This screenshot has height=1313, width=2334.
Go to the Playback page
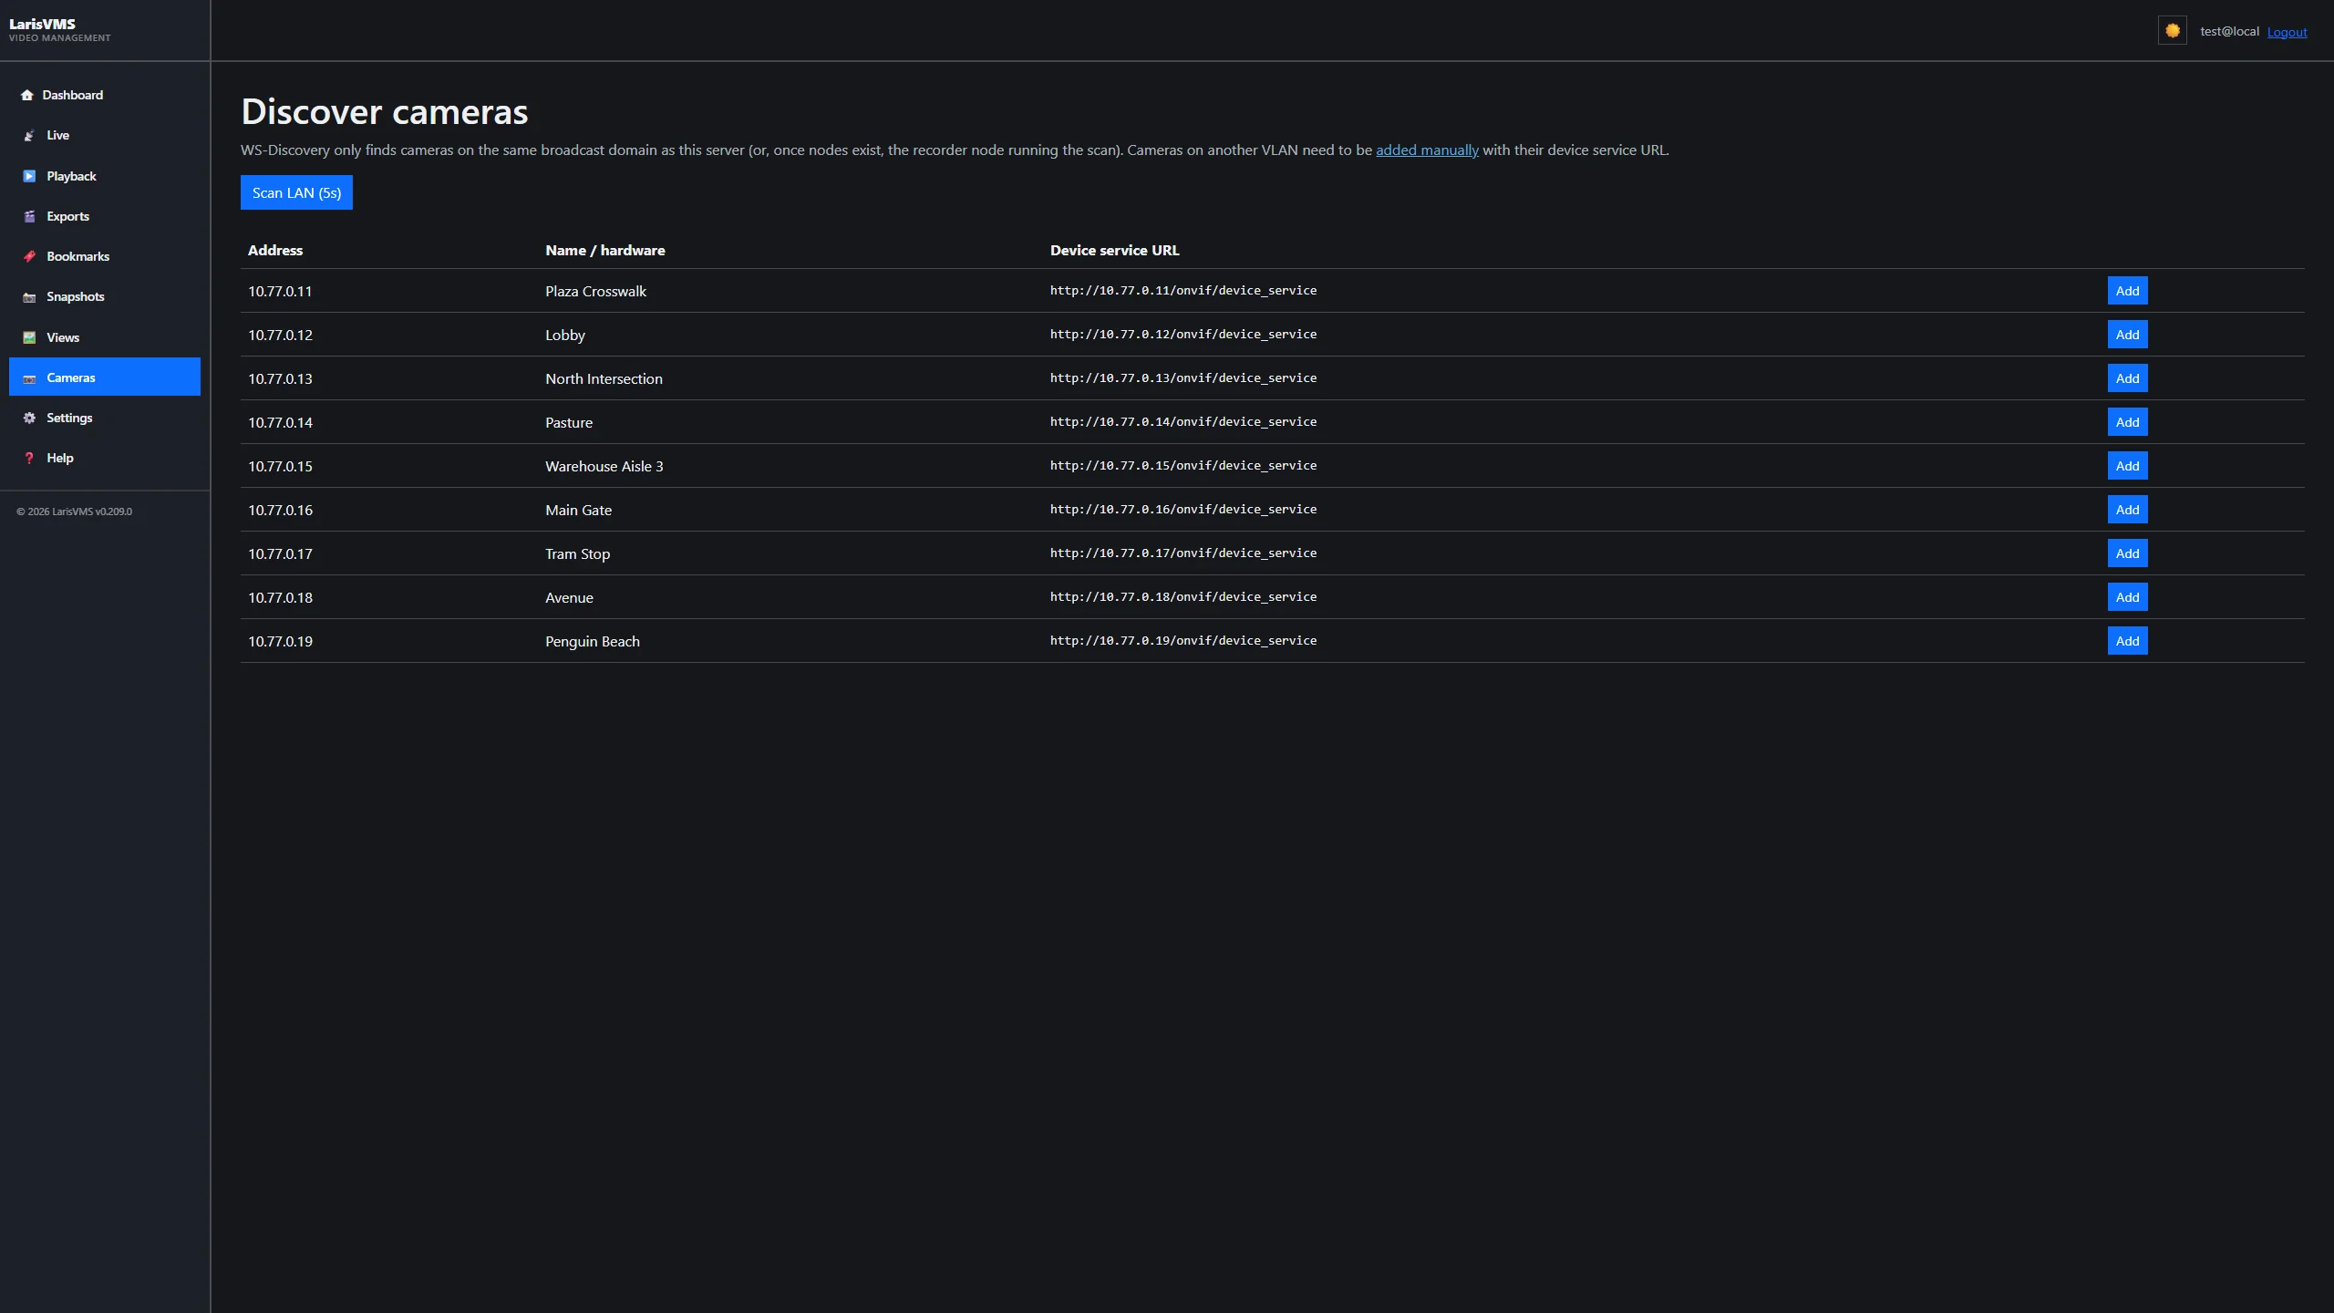pos(105,176)
